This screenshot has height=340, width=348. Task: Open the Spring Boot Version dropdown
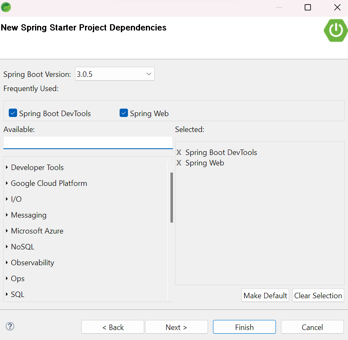point(148,74)
